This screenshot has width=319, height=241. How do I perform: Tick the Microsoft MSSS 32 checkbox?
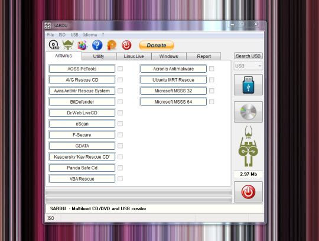click(211, 91)
